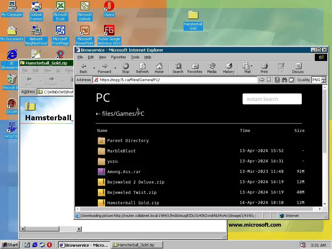Expand the Back button history dropdown
The width and height of the screenshot is (332, 249).
tap(94, 68)
